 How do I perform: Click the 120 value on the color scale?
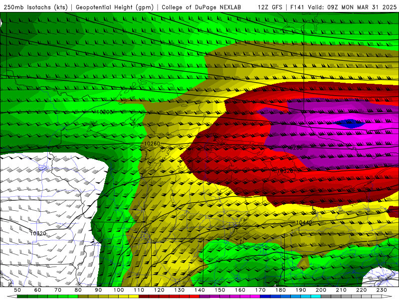[x=159, y=290]
